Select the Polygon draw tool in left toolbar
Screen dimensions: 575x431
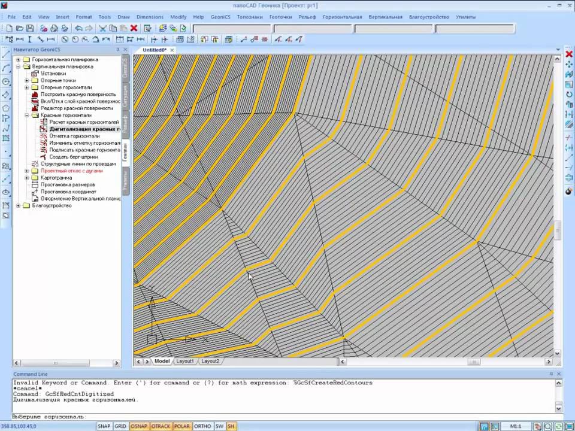pos(6,108)
